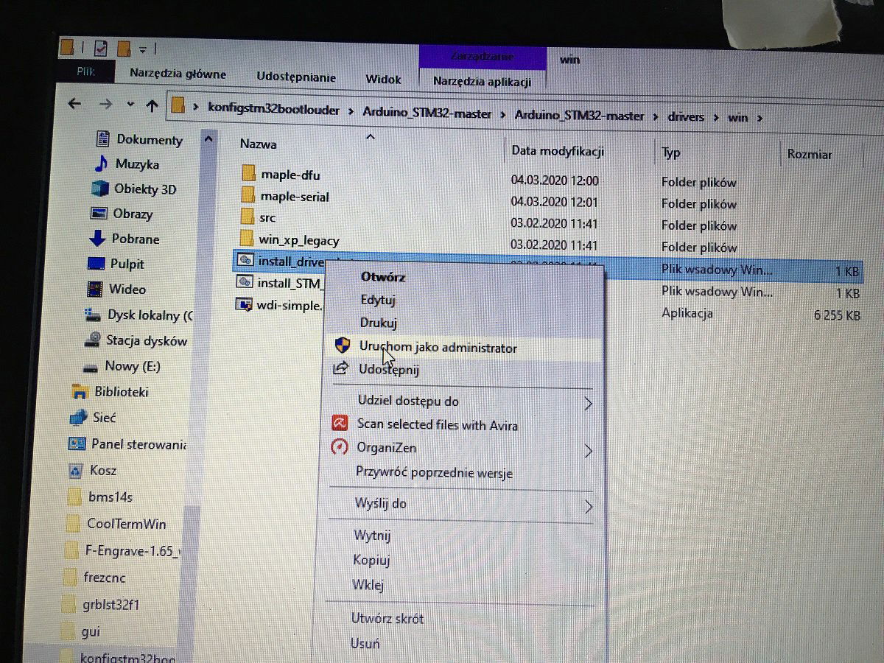Click the maple-dfu folder icon
The height and width of the screenshot is (663, 884).
click(x=248, y=175)
